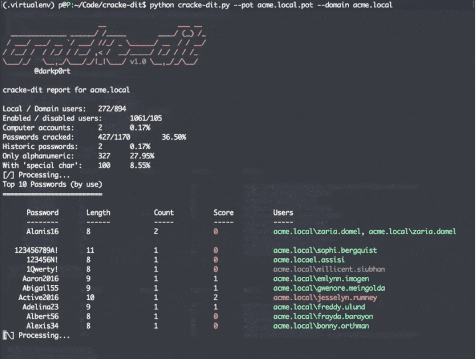Image resolution: width=476 pixels, height=359 pixels.
Task: Select the password Alexis34
Action: pyautogui.click(x=43, y=326)
